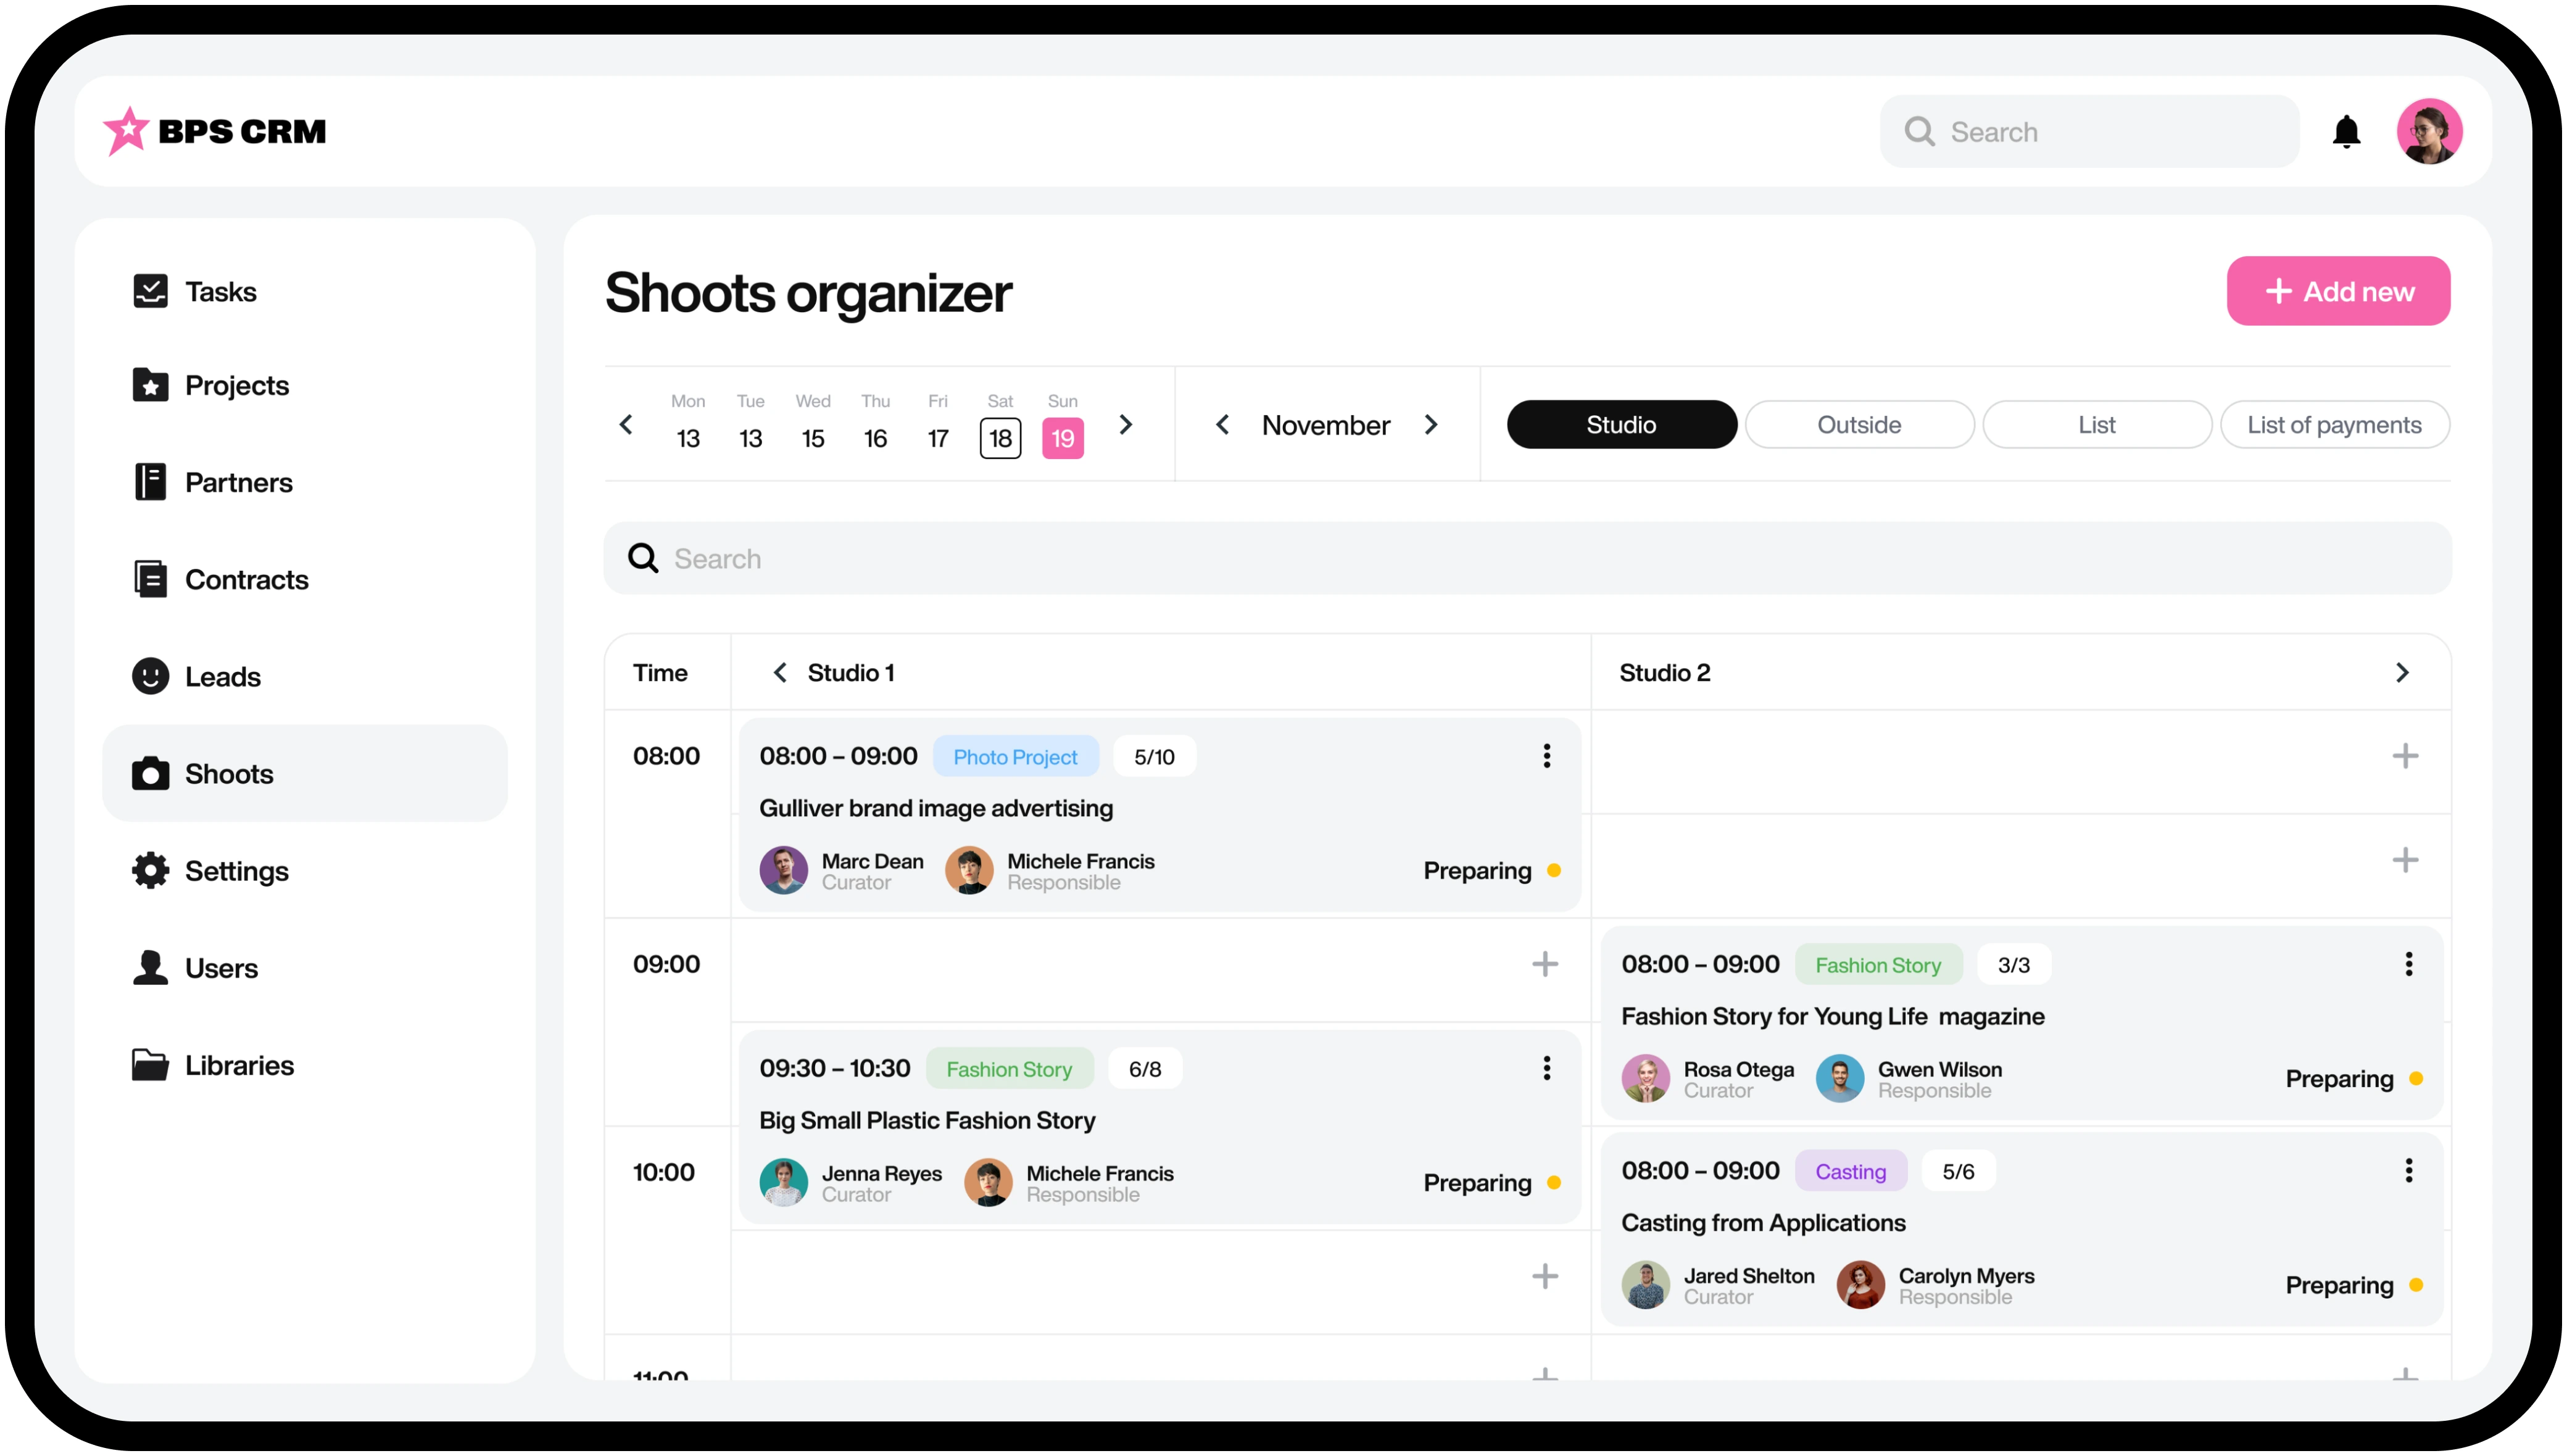Image resolution: width=2567 pixels, height=1456 pixels.
Task: Click Preparing status on Gulliver card
Action: pos(1491,870)
